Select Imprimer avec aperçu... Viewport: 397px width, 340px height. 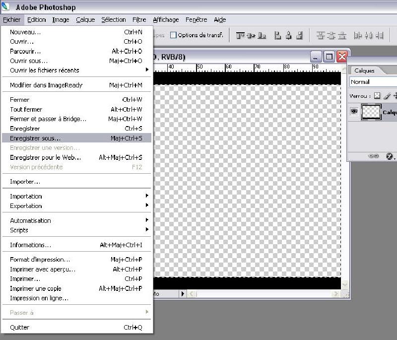(76, 269)
